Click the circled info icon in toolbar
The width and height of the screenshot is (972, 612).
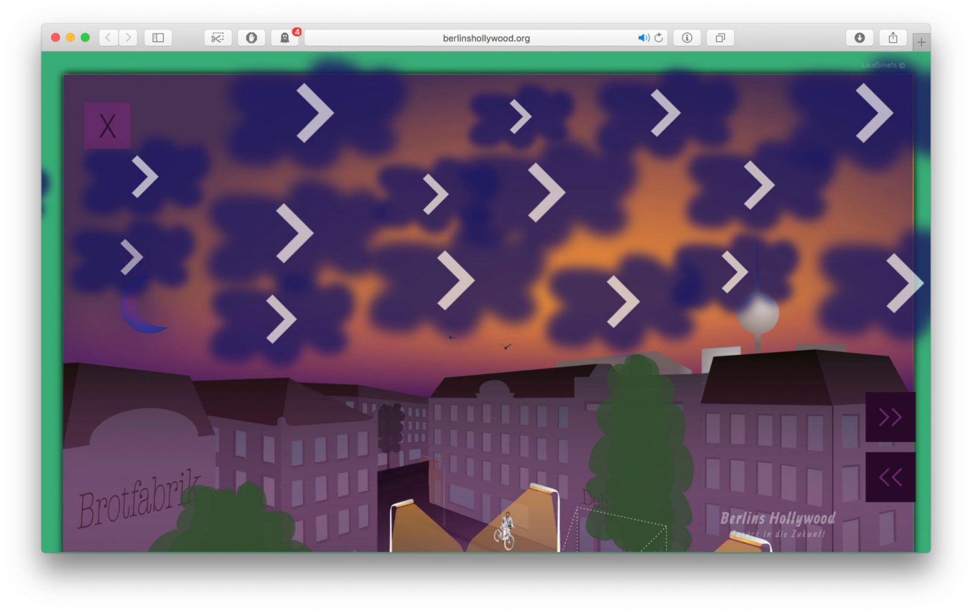687,38
